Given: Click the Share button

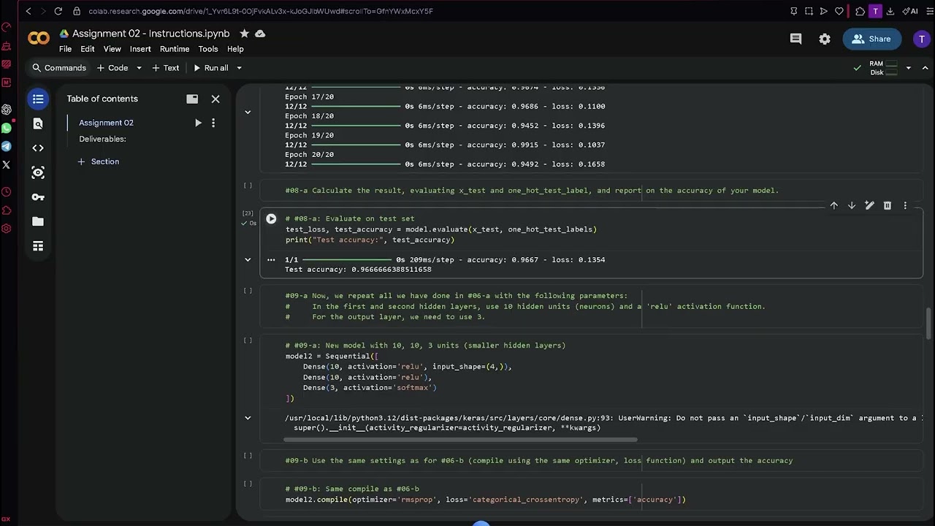Looking at the screenshot, I should [x=871, y=39].
